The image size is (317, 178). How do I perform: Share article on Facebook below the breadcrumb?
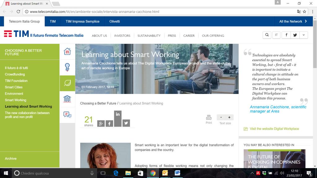click(x=109, y=123)
